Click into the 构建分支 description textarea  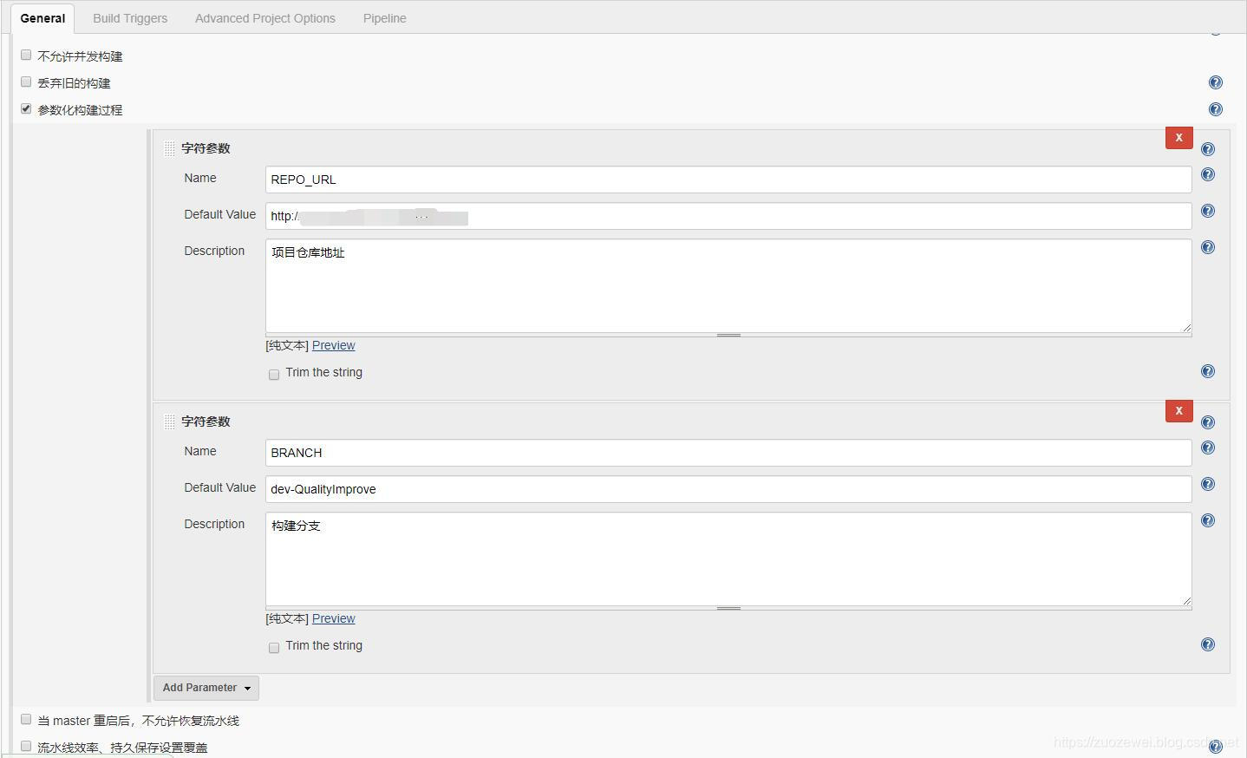click(x=728, y=559)
